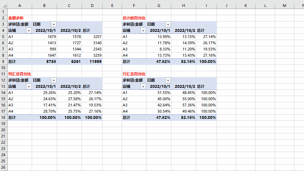304x171 pixels.
Task: Select cell showing 51.55%
Action: pyautogui.click(x=159, y=93)
